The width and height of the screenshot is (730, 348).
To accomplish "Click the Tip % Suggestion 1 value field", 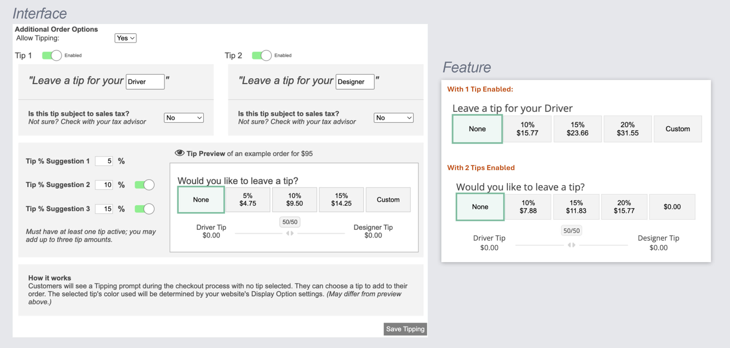I will click(104, 161).
